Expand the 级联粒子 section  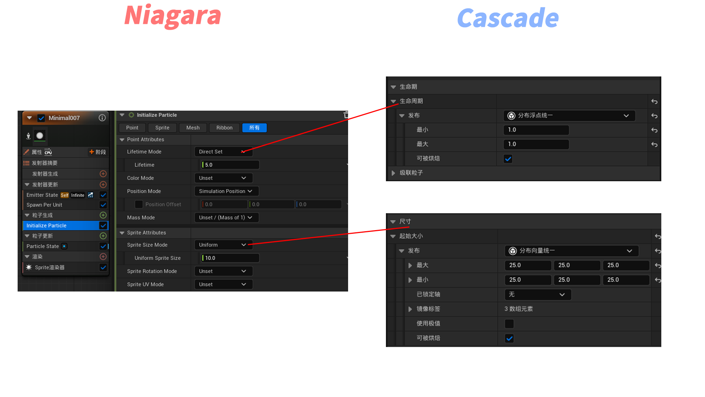pos(393,173)
